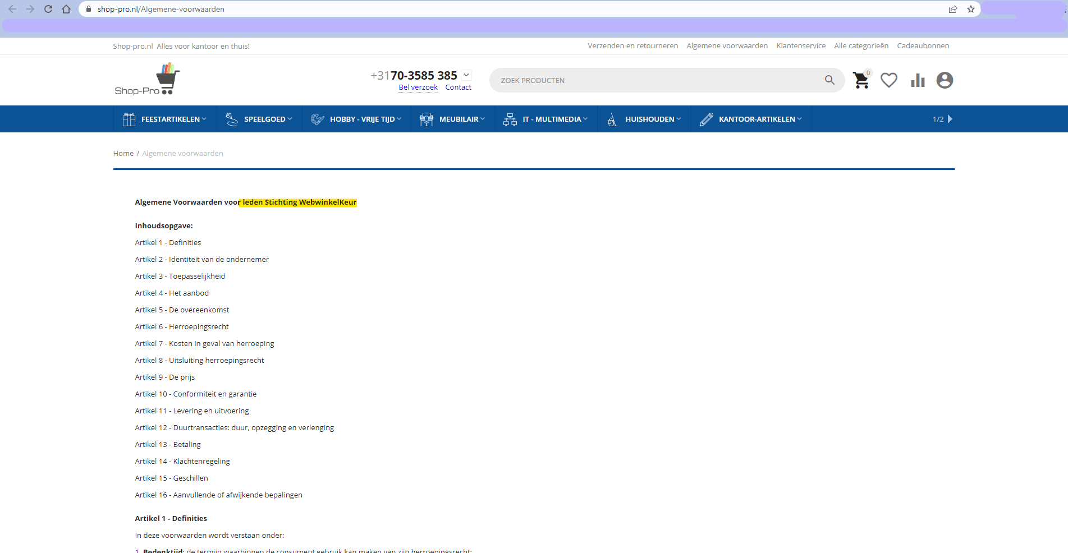The height and width of the screenshot is (553, 1068).
Task: Click Home in the breadcrumb
Action: tap(123, 154)
